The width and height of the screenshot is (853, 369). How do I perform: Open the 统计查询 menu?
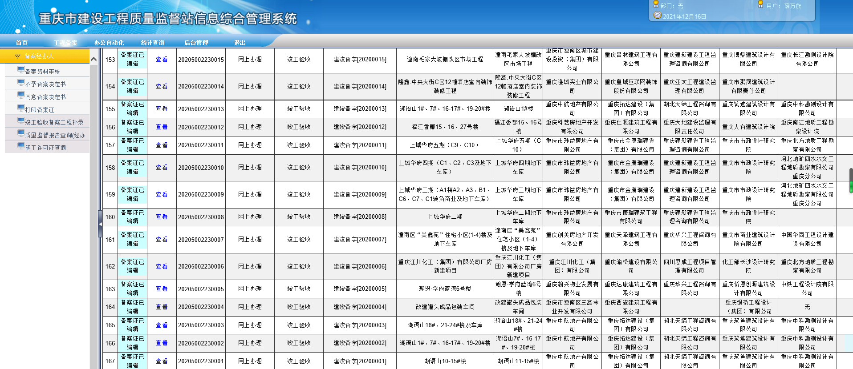[x=153, y=43]
